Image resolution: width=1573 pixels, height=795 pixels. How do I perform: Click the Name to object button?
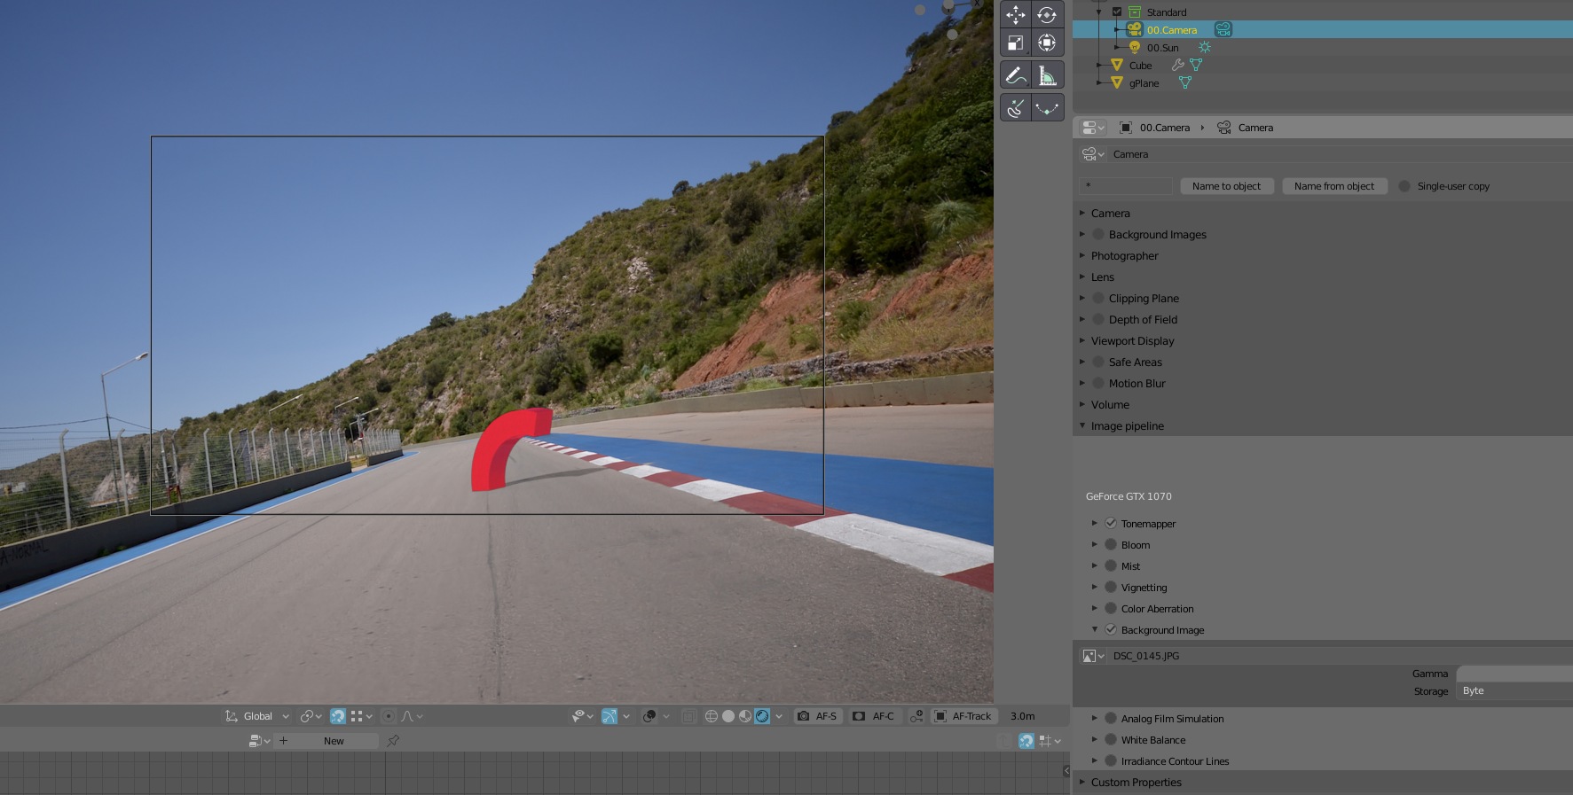point(1226,186)
